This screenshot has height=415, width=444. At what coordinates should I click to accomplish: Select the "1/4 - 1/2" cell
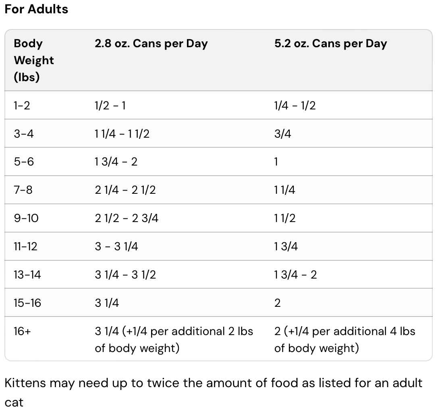point(295,105)
